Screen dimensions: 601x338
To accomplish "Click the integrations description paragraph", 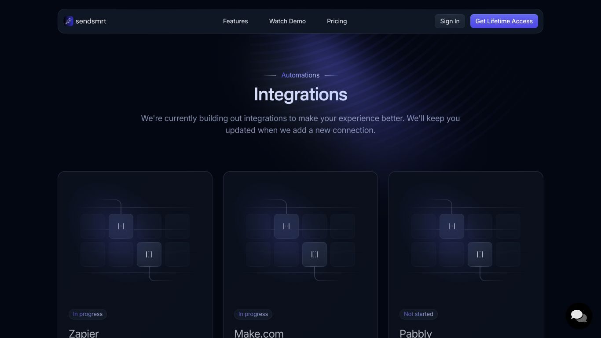I will pos(300,124).
